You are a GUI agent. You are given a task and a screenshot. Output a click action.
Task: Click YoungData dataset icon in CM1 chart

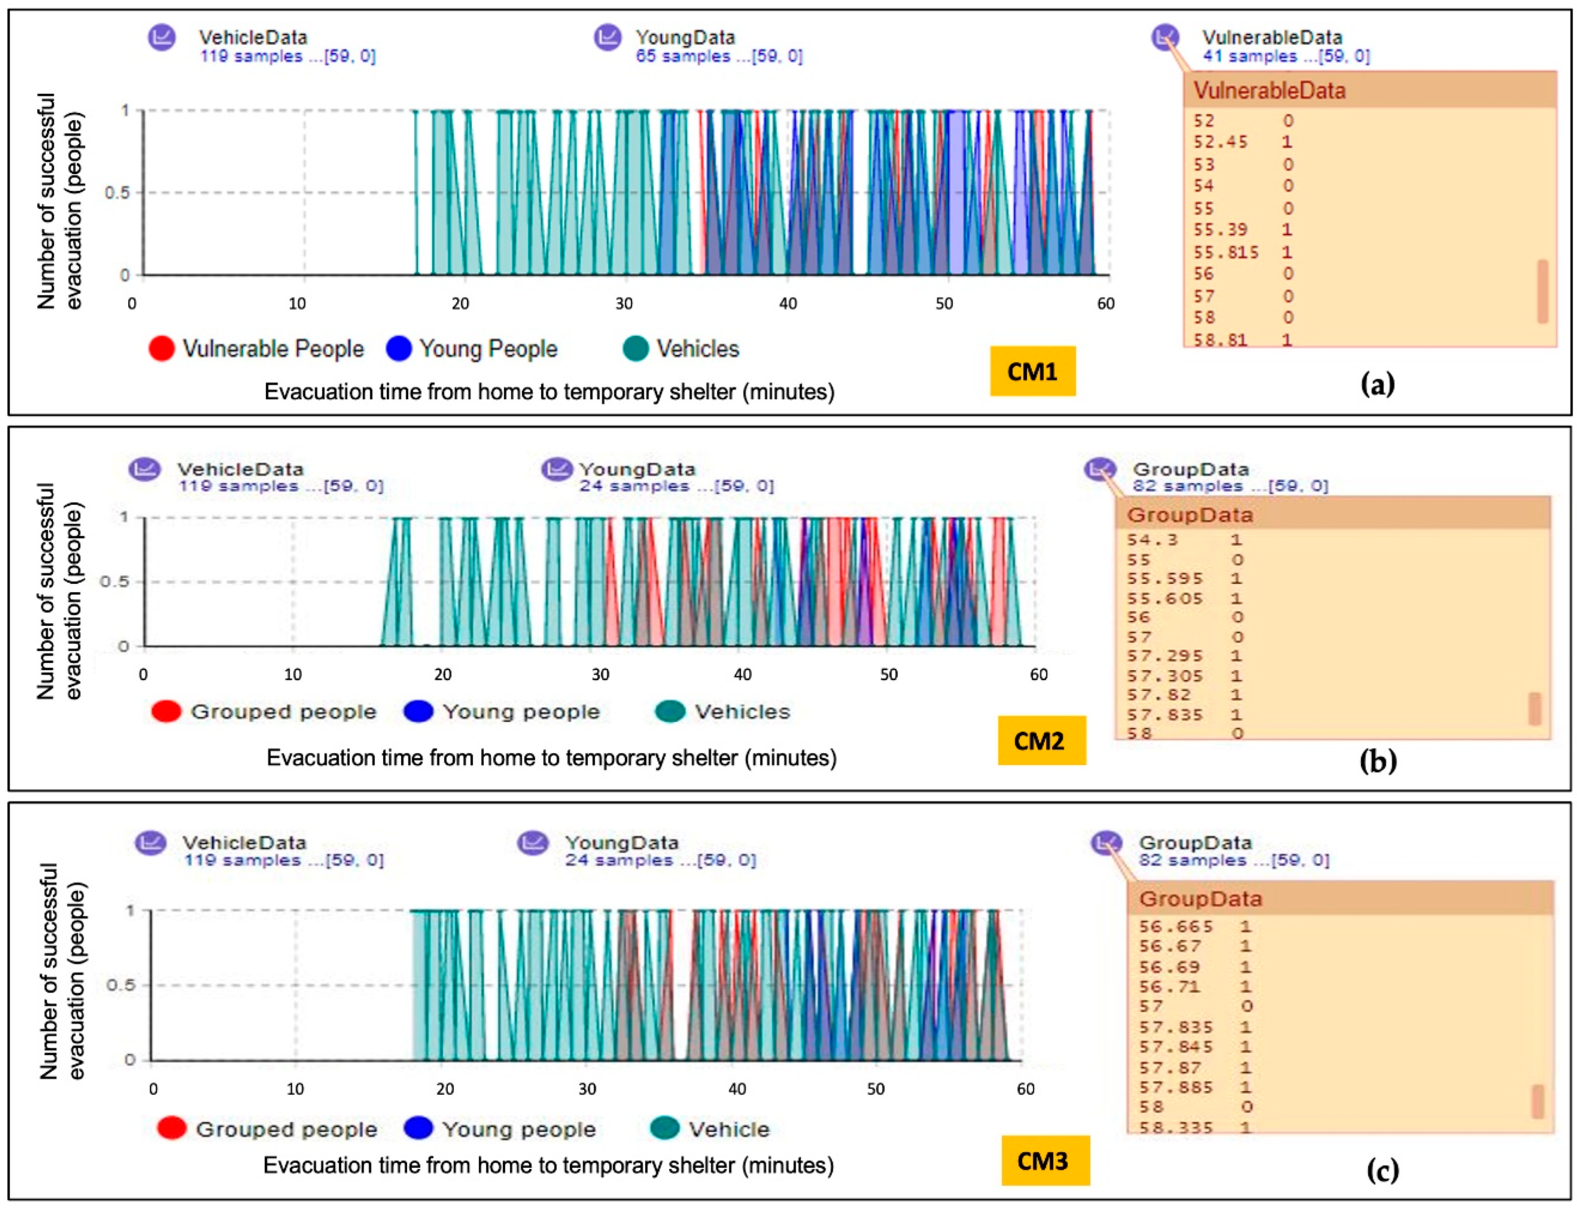pyautogui.click(x=608, y=37)
